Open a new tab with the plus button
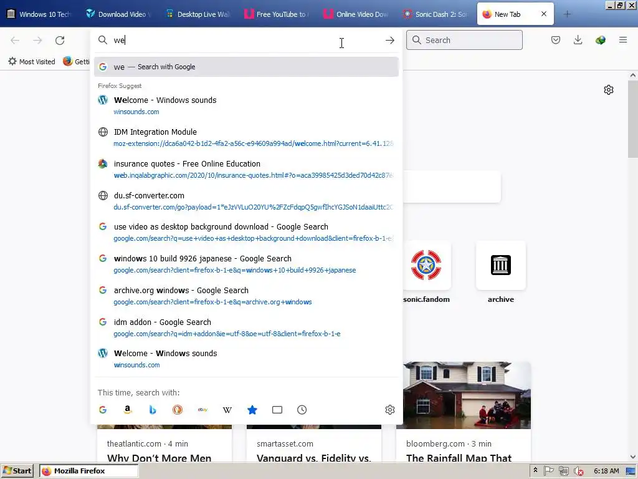 (x=567, y=14)
